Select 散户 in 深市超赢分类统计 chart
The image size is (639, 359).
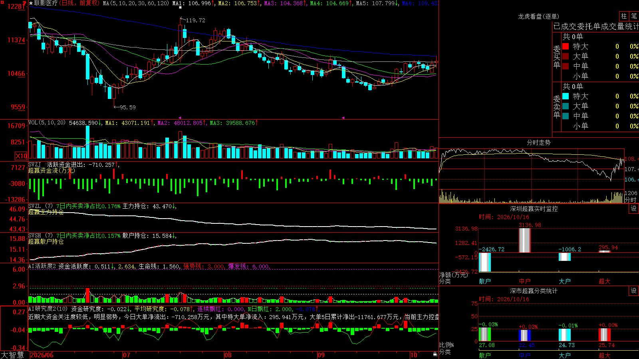[485, 355]
